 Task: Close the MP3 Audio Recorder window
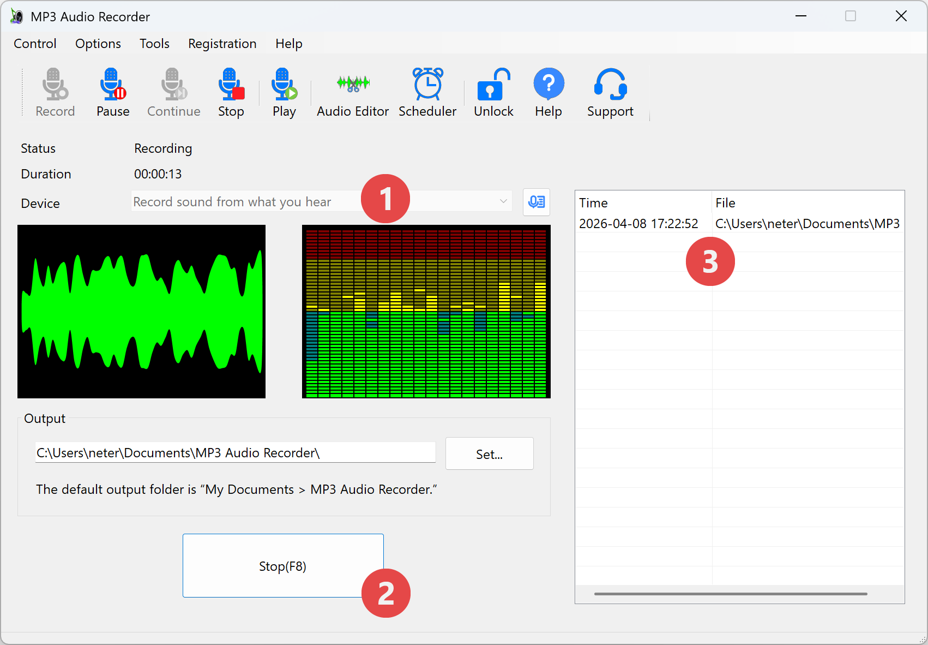pos(901,16)
